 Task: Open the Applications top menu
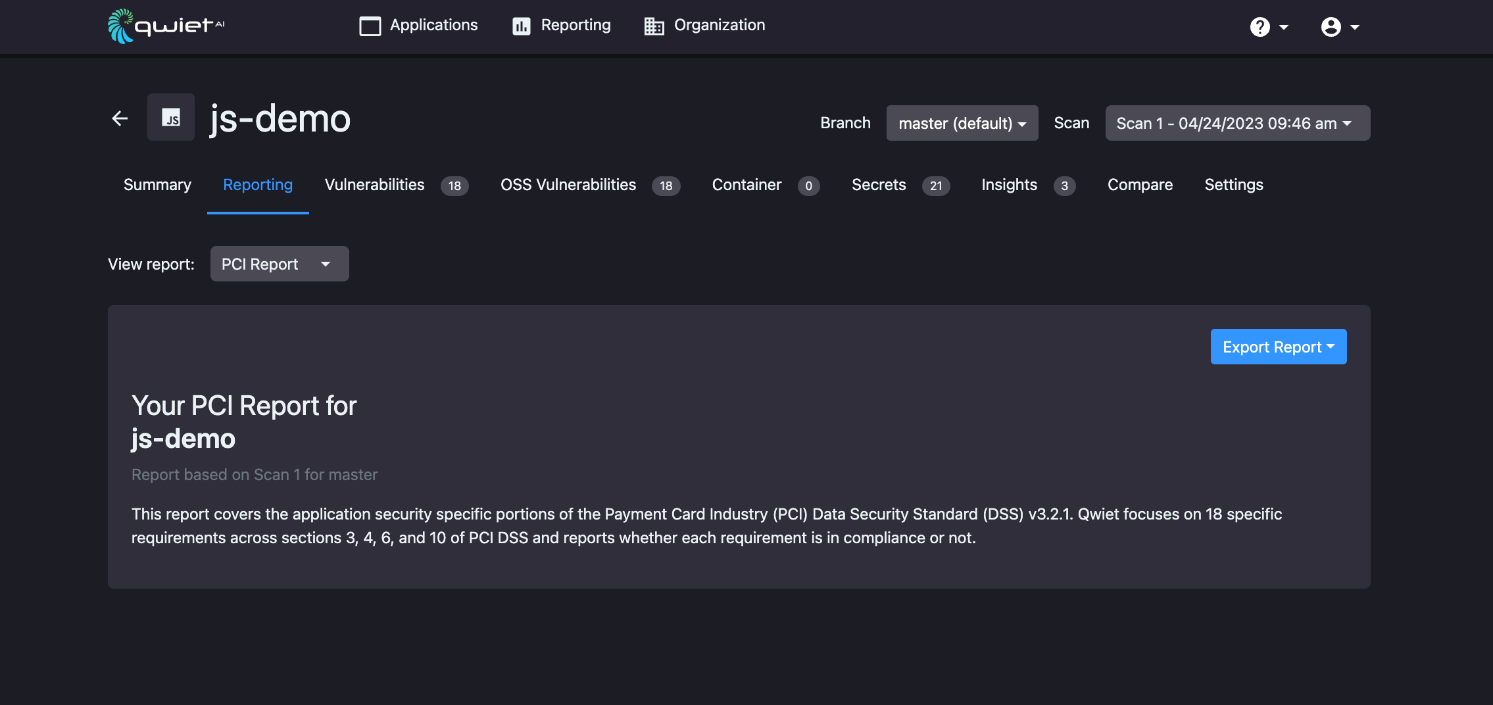coord(418,26)
